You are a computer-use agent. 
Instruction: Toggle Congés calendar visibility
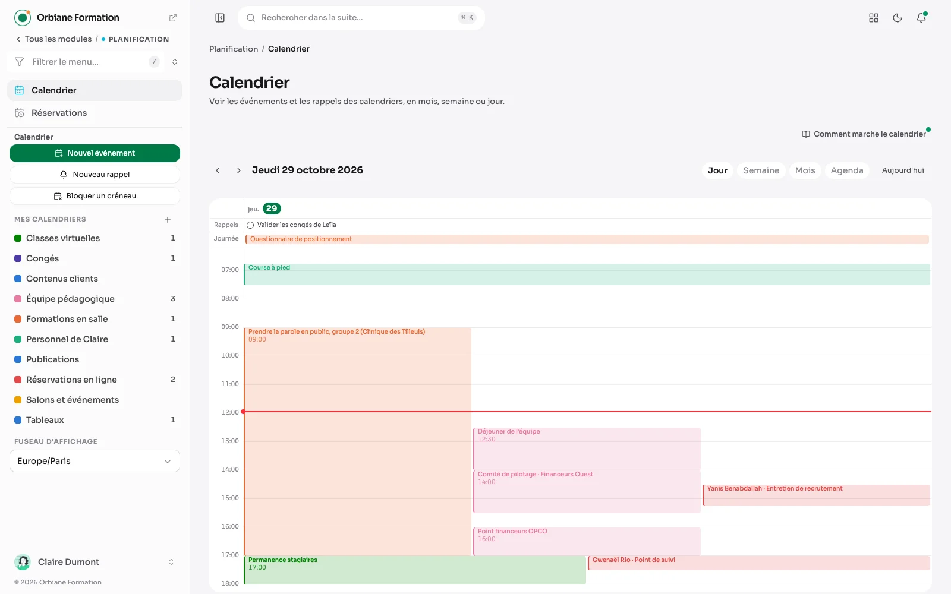pyautogui.click(x=18, y=258)
